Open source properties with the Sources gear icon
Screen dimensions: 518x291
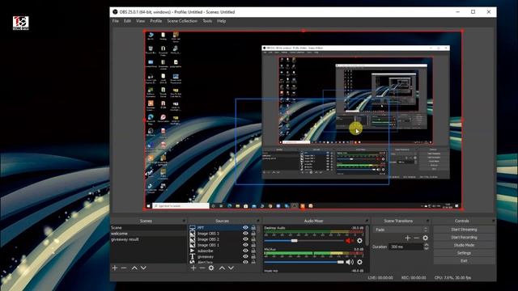pos(211,268)
